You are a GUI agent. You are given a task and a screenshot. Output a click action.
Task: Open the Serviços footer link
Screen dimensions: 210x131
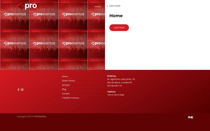[66, 85]
